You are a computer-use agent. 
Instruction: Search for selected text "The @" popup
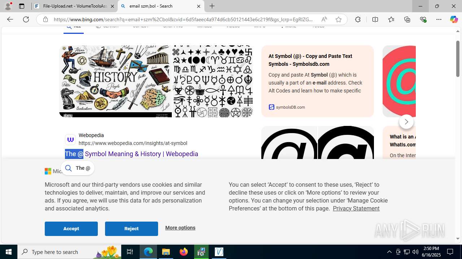(78, 168)
